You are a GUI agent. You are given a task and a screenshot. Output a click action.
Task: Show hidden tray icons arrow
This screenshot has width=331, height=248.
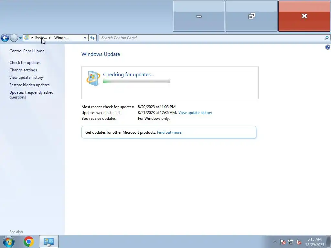coord(275,242)
